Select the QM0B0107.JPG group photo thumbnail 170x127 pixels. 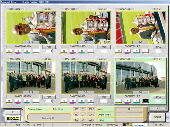click(x=141, y=78)
